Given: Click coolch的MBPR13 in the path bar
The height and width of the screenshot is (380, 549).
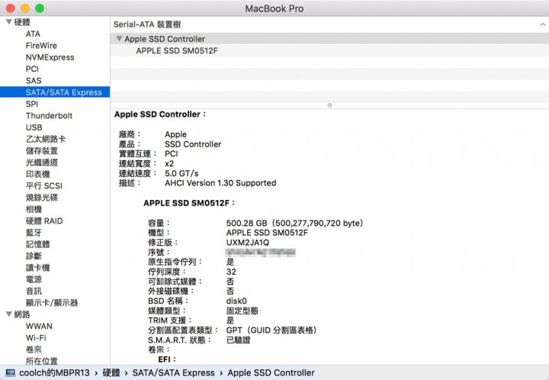Looking at the screenshot, I should pos(54,372).
